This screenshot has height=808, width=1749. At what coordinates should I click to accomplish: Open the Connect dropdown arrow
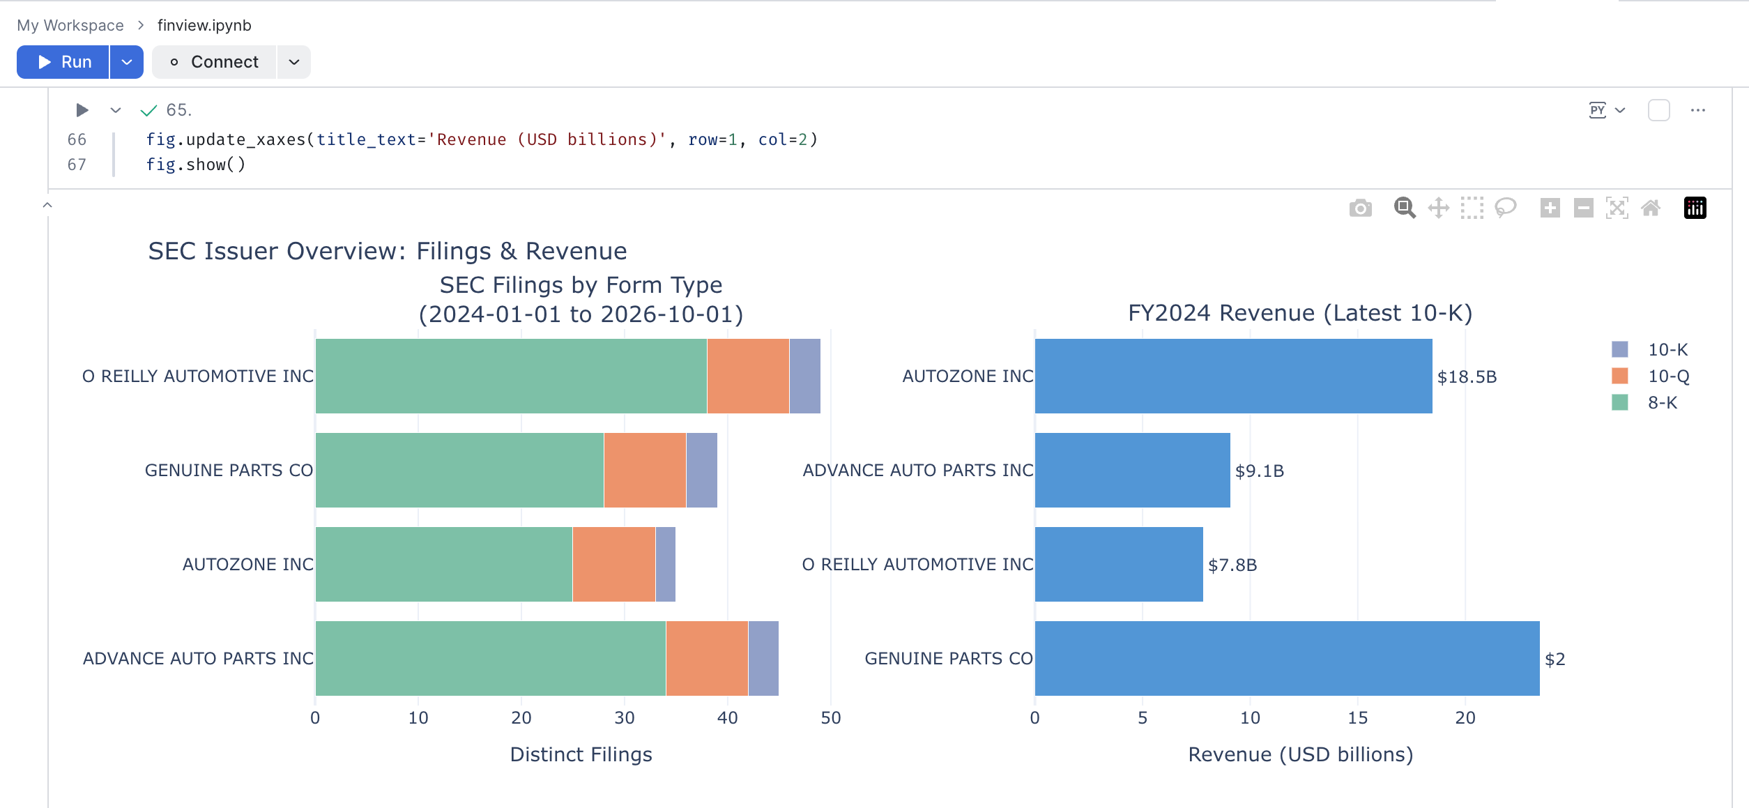tap(294, 62)
